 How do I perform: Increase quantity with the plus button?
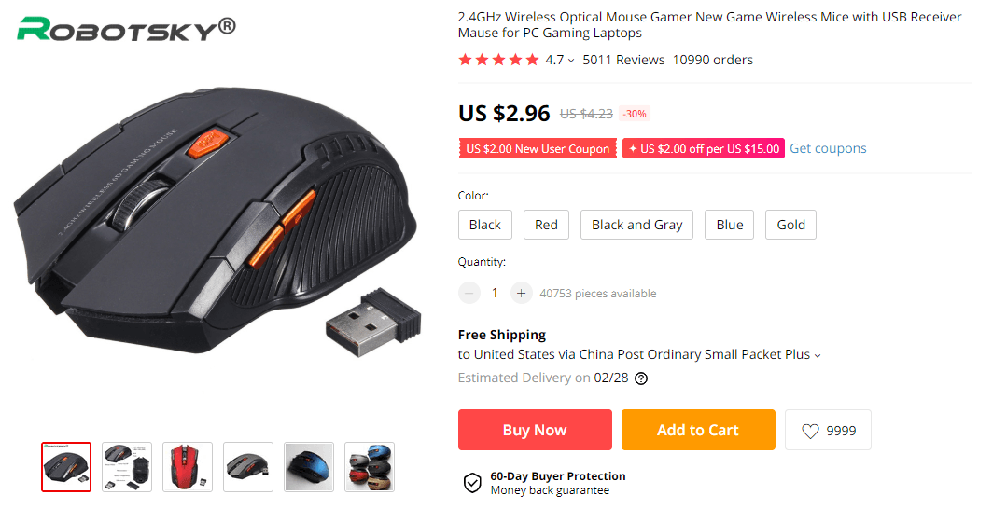coord(521,293)
